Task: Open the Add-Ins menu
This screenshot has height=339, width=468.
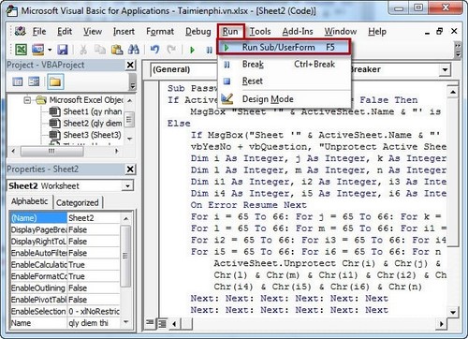Action: point(298,31)
